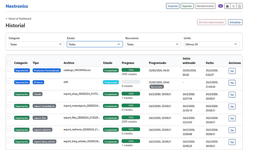Click the 5000 creados text

tap(129, 74)
